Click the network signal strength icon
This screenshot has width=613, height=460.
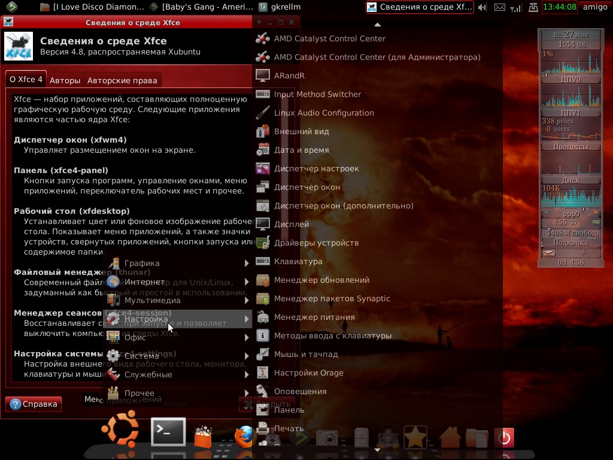[515, 7]
